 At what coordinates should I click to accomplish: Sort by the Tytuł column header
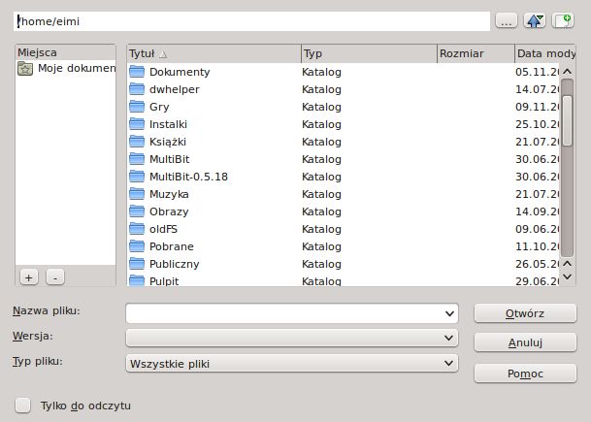[x=214, y=53]
